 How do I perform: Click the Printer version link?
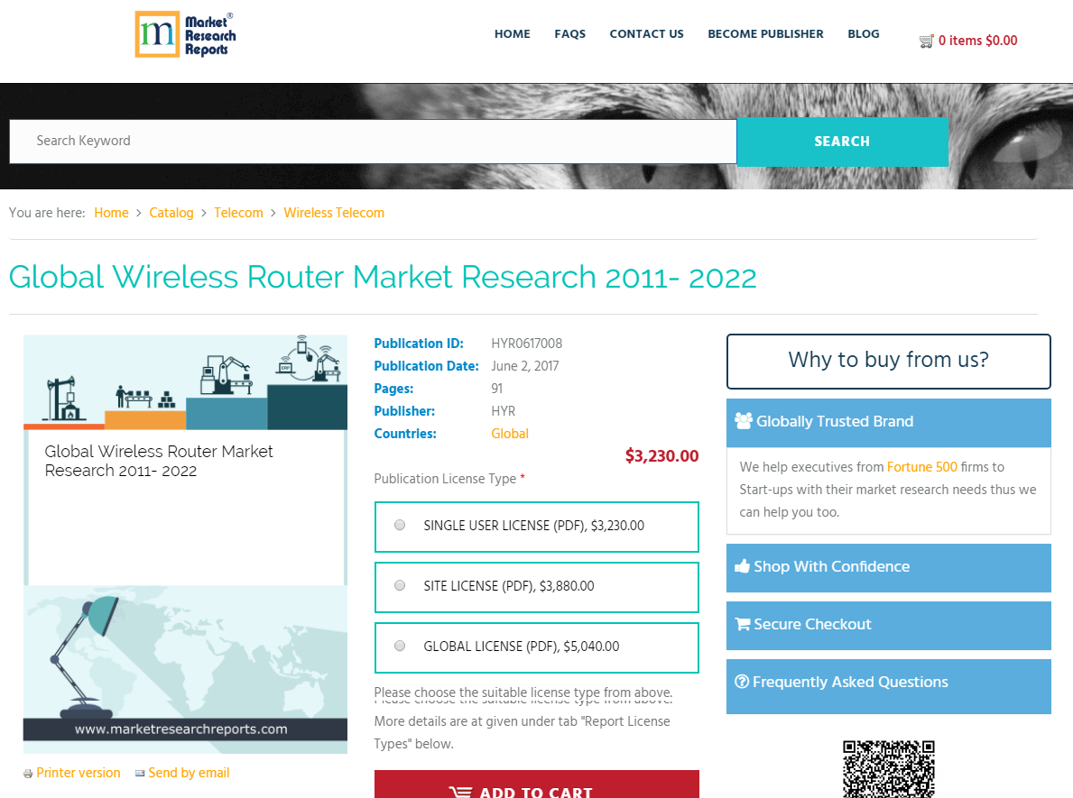78,773
